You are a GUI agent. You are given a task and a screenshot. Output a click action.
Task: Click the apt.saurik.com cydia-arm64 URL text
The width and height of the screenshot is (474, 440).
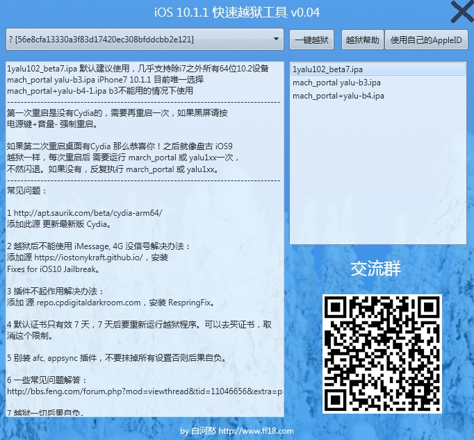88,213
